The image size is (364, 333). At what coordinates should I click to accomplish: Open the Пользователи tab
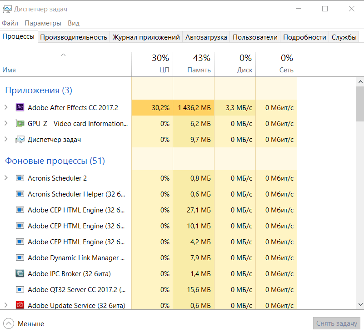[255, 37]
